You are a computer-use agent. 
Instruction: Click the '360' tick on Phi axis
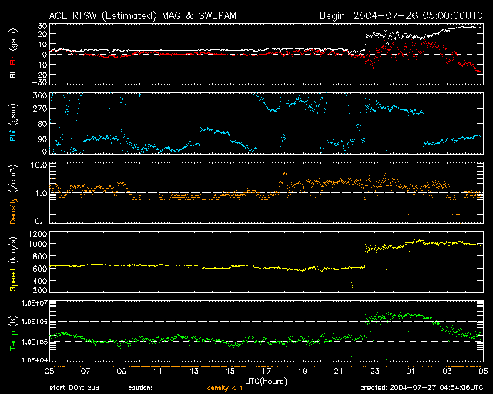click(40, 95)
